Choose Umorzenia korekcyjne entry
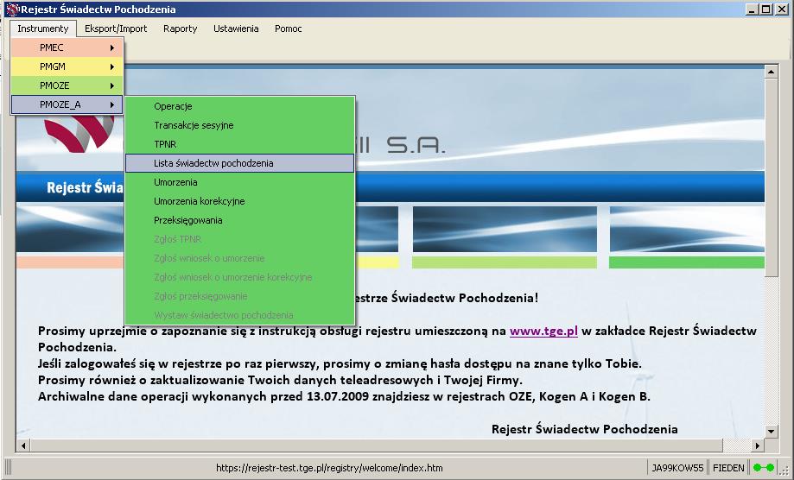The height and width of the screenshot is (480, 794). point(239,201)
